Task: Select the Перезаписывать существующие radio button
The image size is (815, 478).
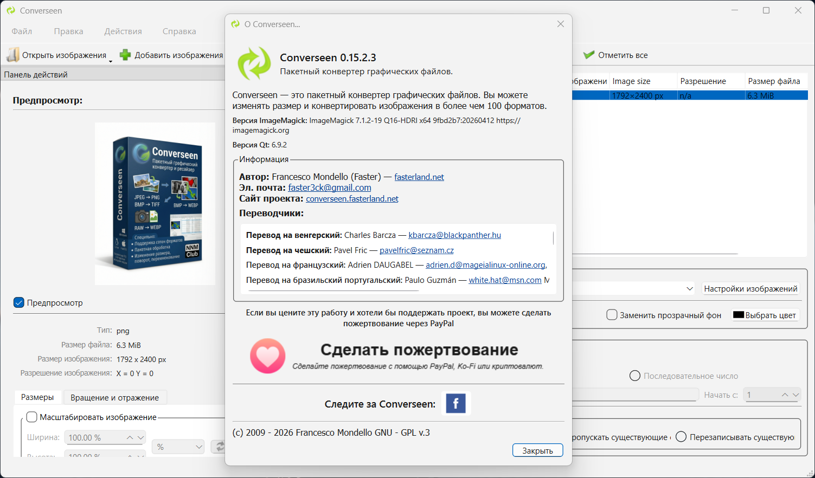Action: point(681,437)
